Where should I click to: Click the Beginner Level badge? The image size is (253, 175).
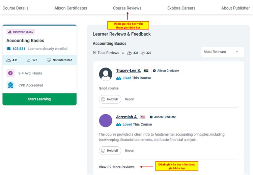21,32
